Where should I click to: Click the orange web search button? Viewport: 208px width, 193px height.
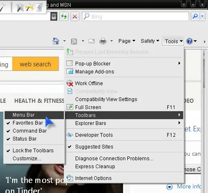coord(35,64)
